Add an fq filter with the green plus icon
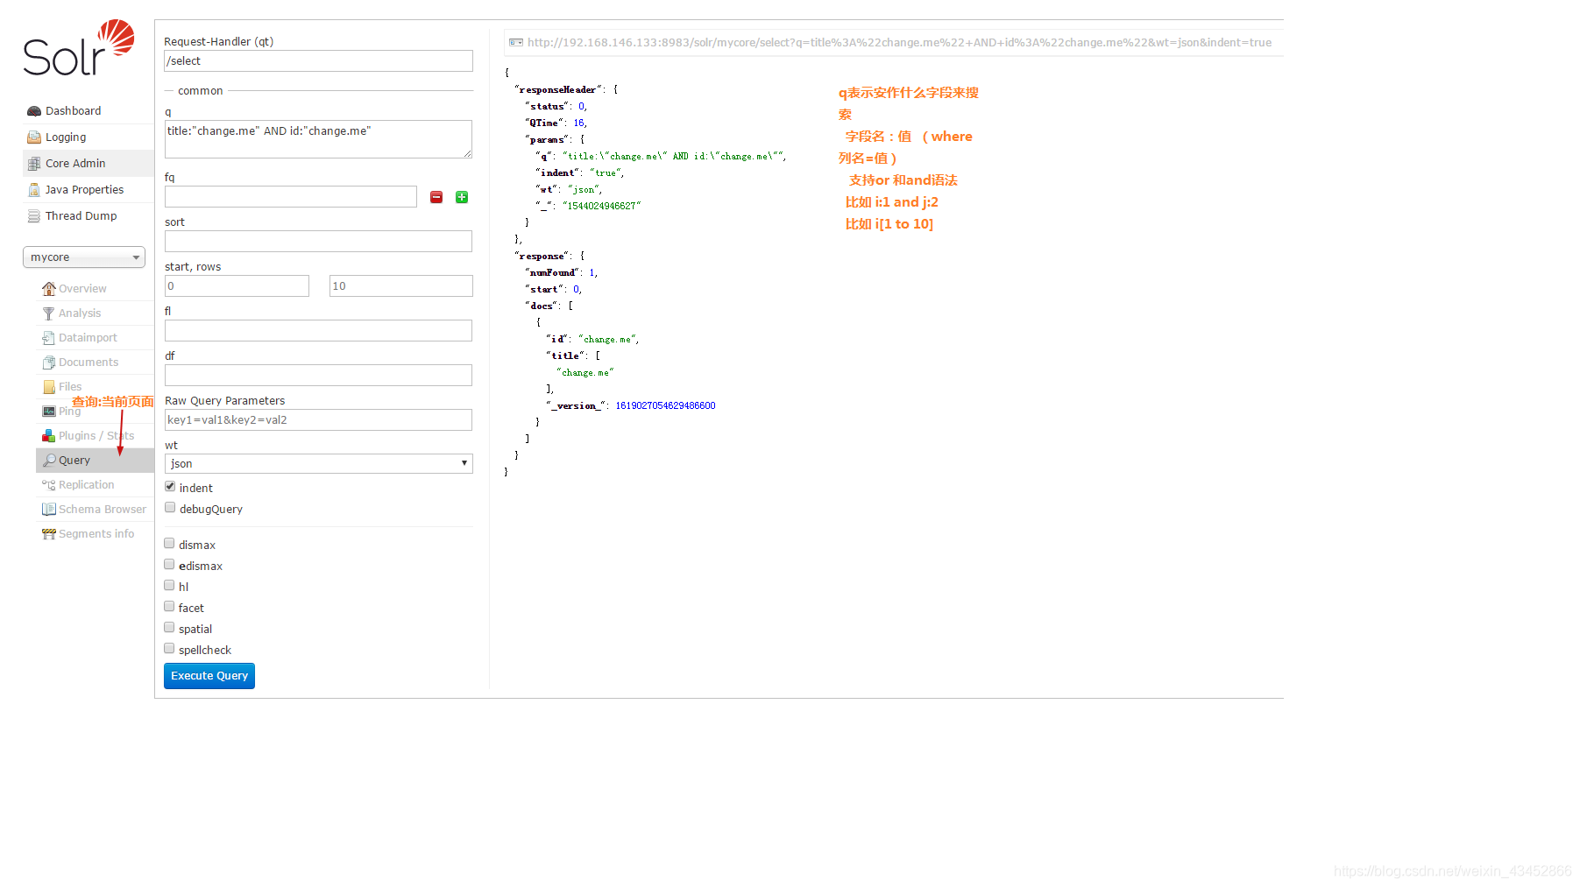The height and width of the screenshot is (887, 1580). (x=462, y=197)
